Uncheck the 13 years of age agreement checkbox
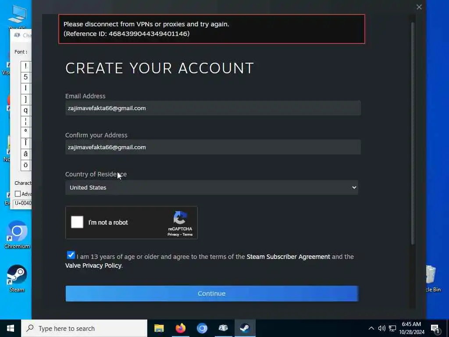This screenshot has height=337, width=449. coord(71,255)
